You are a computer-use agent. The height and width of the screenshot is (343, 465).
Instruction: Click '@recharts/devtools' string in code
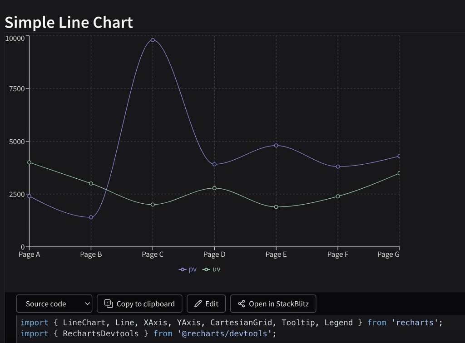point(224,333)
